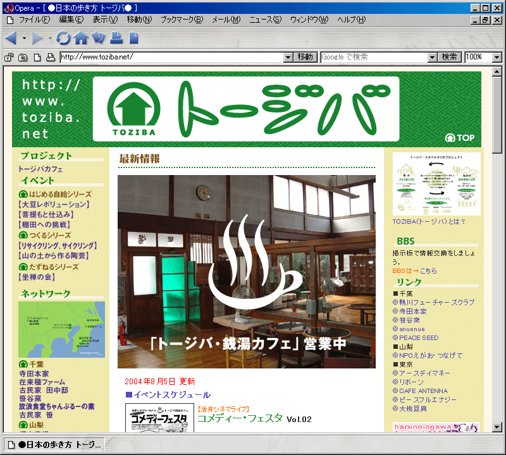The image size is (506, 455).
Task: Click the three-projects diagram thumbnail
Action: pyautogui.click(x=436, y=184)
